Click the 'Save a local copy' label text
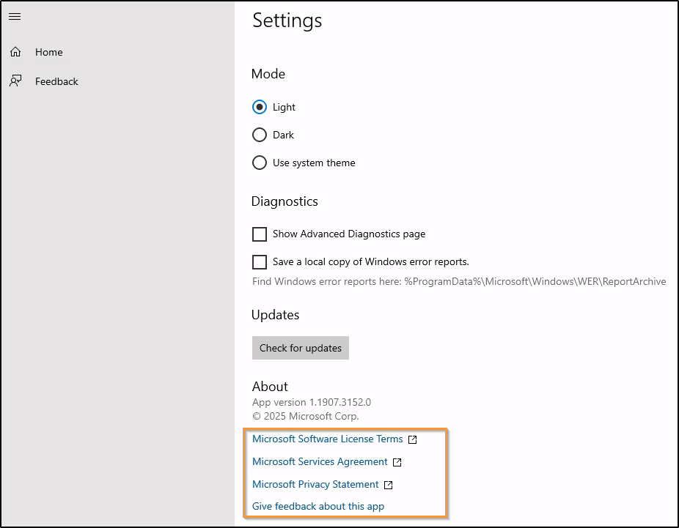Viewport: 679px width, 528px height. 370,262
